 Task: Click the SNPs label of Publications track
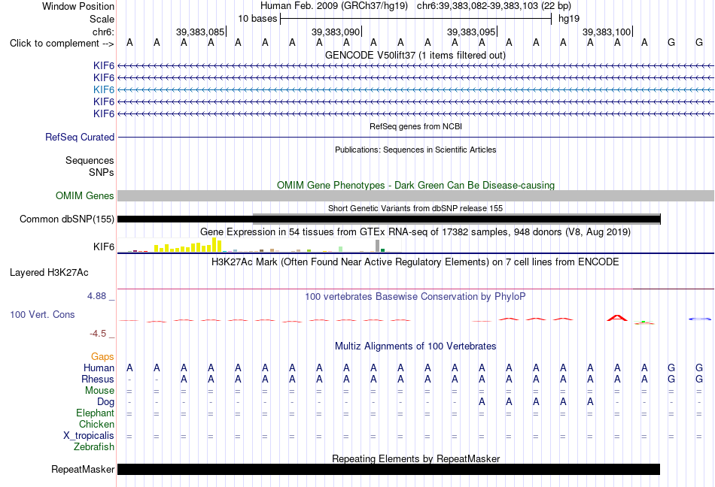pos(102,173)
